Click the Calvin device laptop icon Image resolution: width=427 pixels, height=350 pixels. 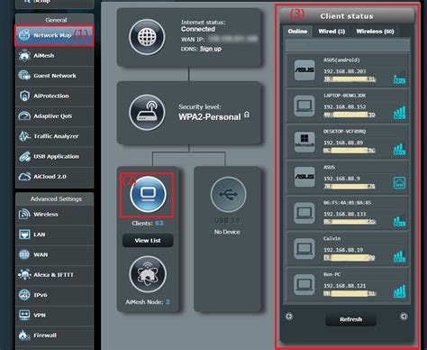(x=304, y=249)
